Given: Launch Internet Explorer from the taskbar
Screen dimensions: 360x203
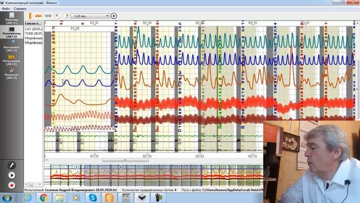Looking at the screenshot, I should tap(28, 198).
